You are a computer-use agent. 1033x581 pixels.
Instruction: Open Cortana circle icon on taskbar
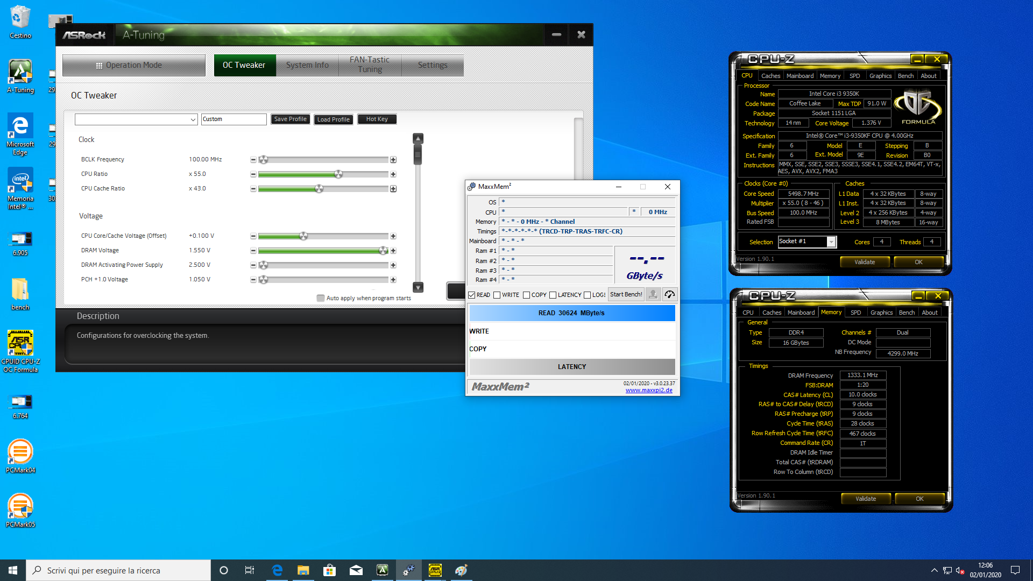click(224, 570)
